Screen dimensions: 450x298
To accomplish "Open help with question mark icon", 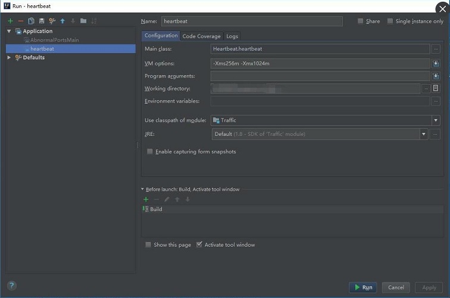I will click(x=11, y=285).
